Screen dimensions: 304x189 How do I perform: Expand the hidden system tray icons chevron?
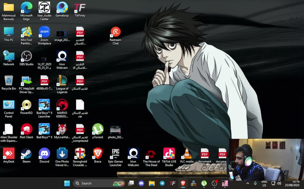pyautogui.click(x=248, y=183)
